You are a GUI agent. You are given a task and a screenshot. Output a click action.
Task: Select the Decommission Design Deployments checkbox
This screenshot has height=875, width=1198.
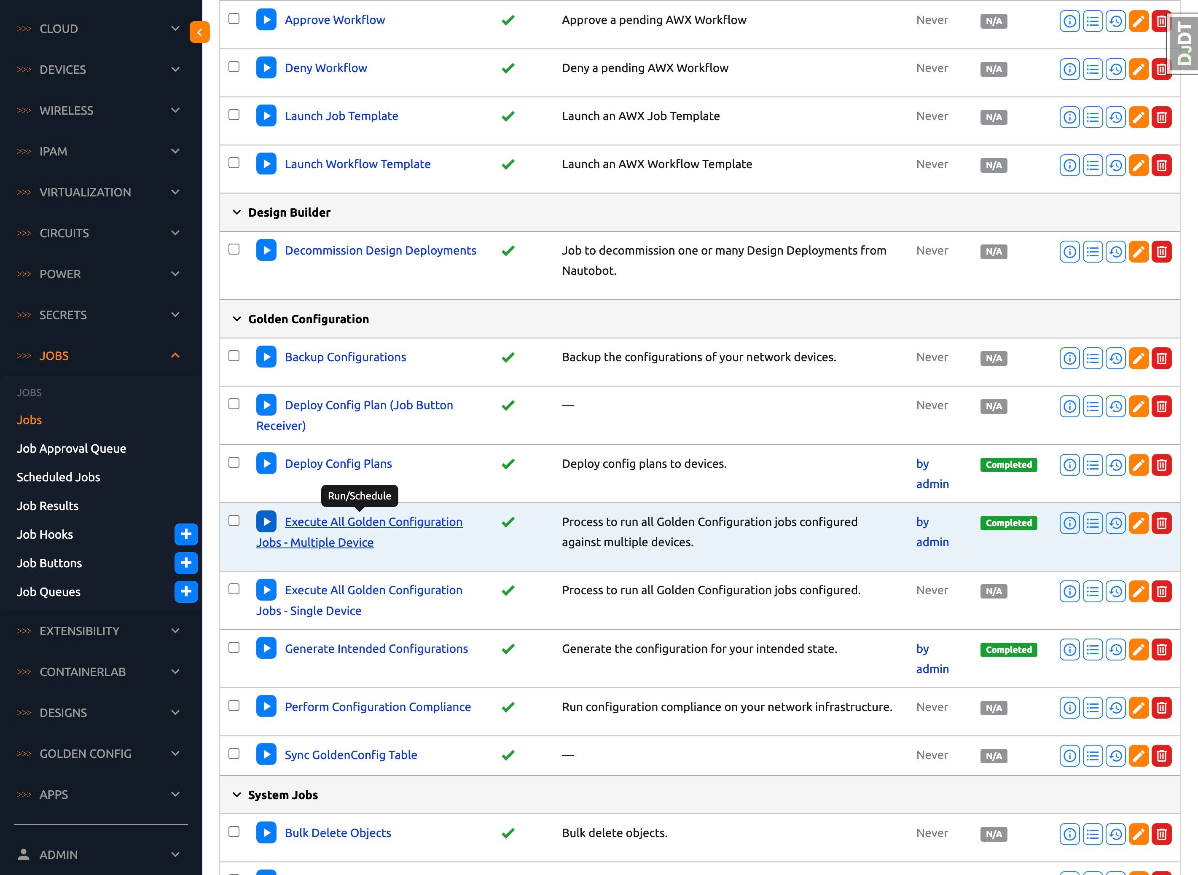tap(234, 249)
